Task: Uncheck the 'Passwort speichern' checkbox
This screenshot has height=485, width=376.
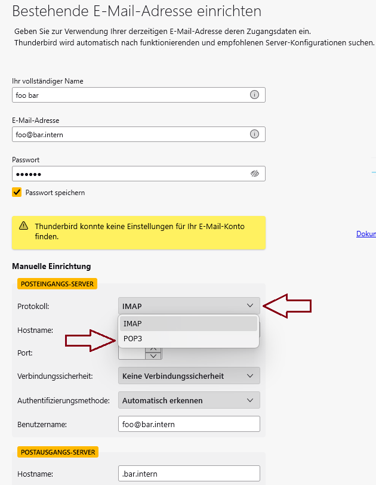Action: click(17, 193)
